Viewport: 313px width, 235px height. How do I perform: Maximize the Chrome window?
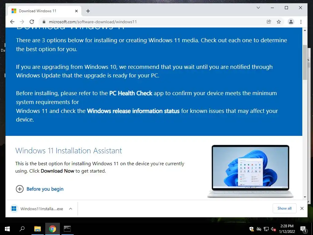coord(286,8)
